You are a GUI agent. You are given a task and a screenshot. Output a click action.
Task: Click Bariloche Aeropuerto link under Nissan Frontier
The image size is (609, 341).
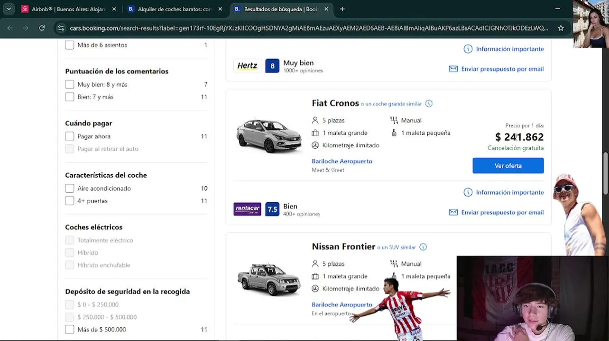click(x=342, y=305)
